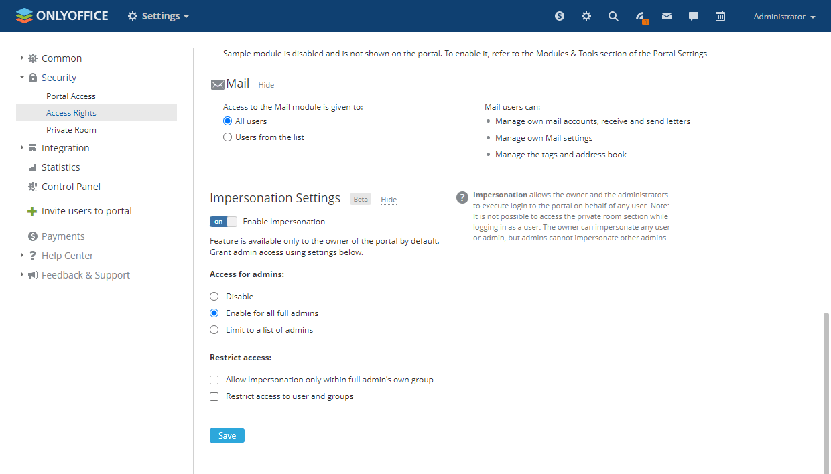Open the Administrator account dropdown

point(784,17)
